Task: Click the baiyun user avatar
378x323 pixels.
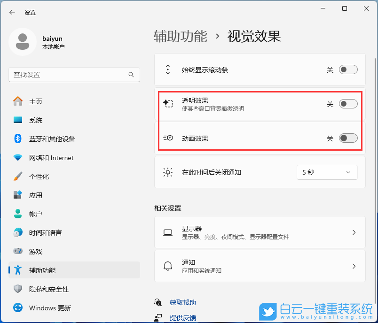Action: pyautogui.click(x=21, y=42)
